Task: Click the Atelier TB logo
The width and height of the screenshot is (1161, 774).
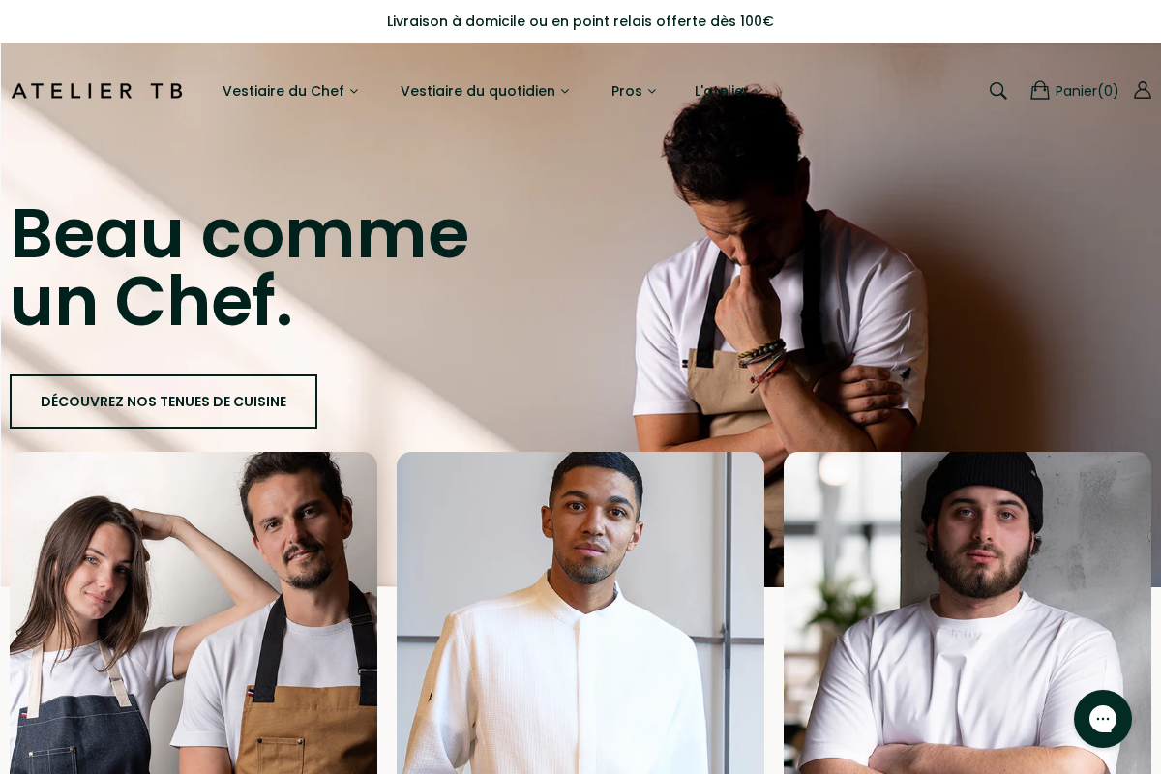Action: [x=97, y=91]
